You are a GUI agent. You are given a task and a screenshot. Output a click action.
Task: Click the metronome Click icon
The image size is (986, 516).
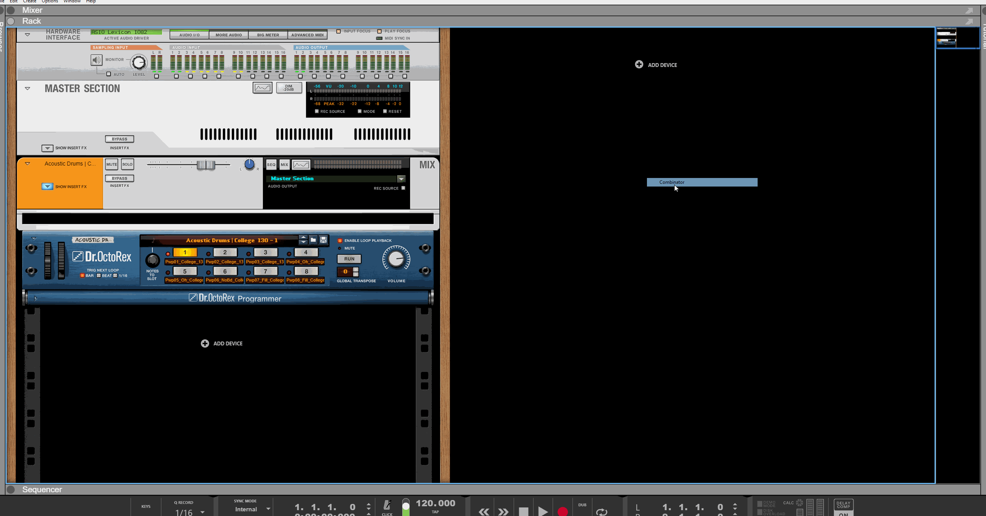(x=387, y=505)
